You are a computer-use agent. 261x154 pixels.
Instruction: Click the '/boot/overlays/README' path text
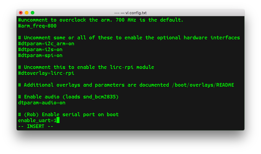click(203, 85)
